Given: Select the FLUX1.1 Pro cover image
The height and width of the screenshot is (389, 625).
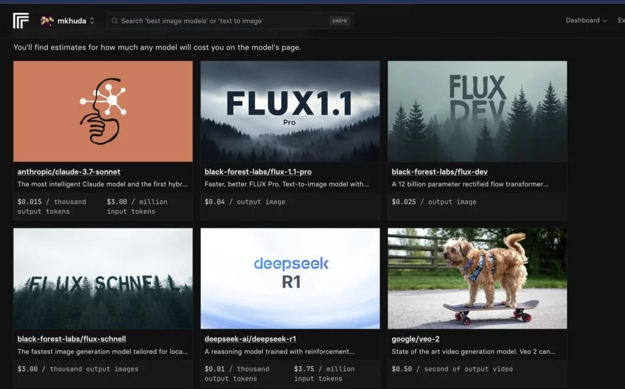Looking at the screenshot, I should [x=290, y=111].
